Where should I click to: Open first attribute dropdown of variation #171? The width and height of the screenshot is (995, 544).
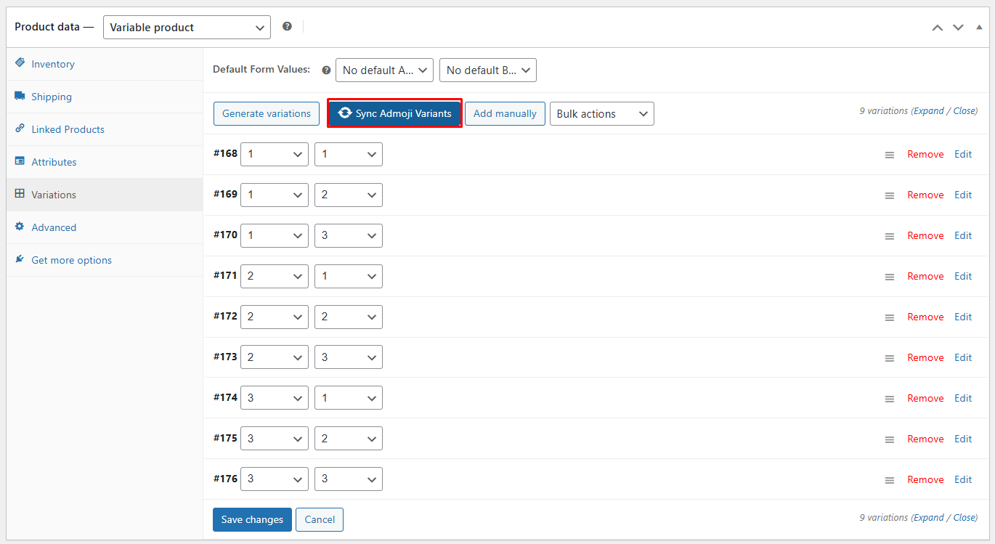pyautogui.click(x=275, y=276)
